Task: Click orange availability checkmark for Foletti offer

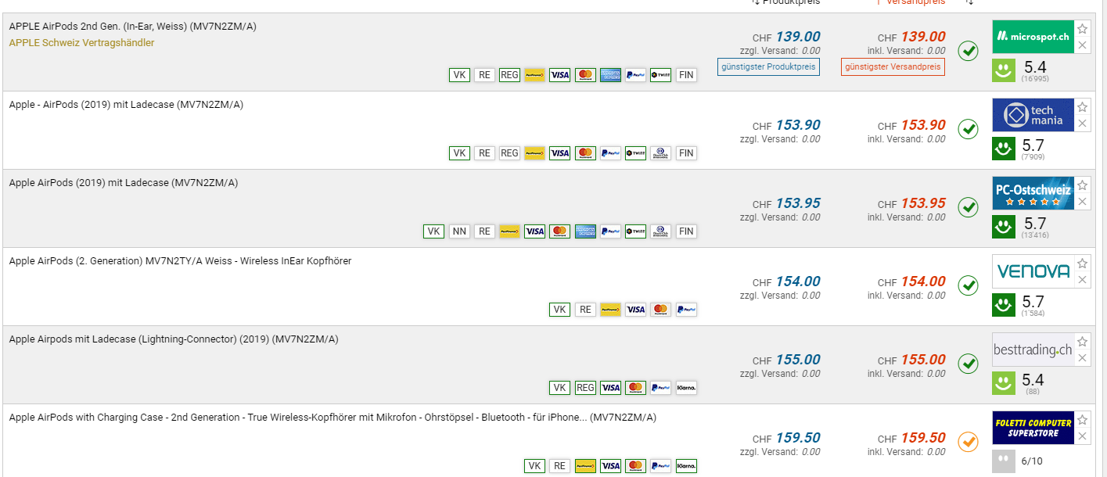Action: point(968,442)
